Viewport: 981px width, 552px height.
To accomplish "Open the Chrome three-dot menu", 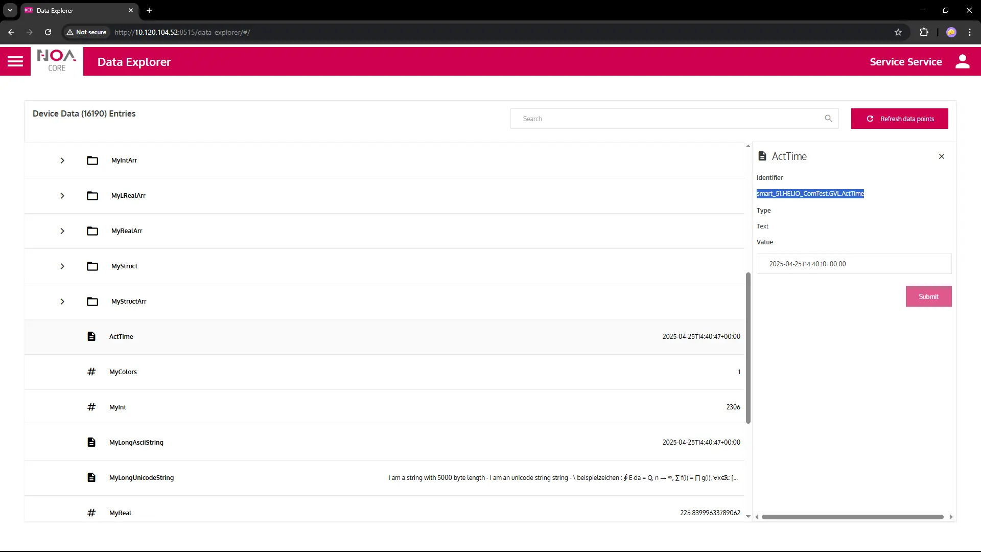I will pyautogui.click(x=970, y=32).
